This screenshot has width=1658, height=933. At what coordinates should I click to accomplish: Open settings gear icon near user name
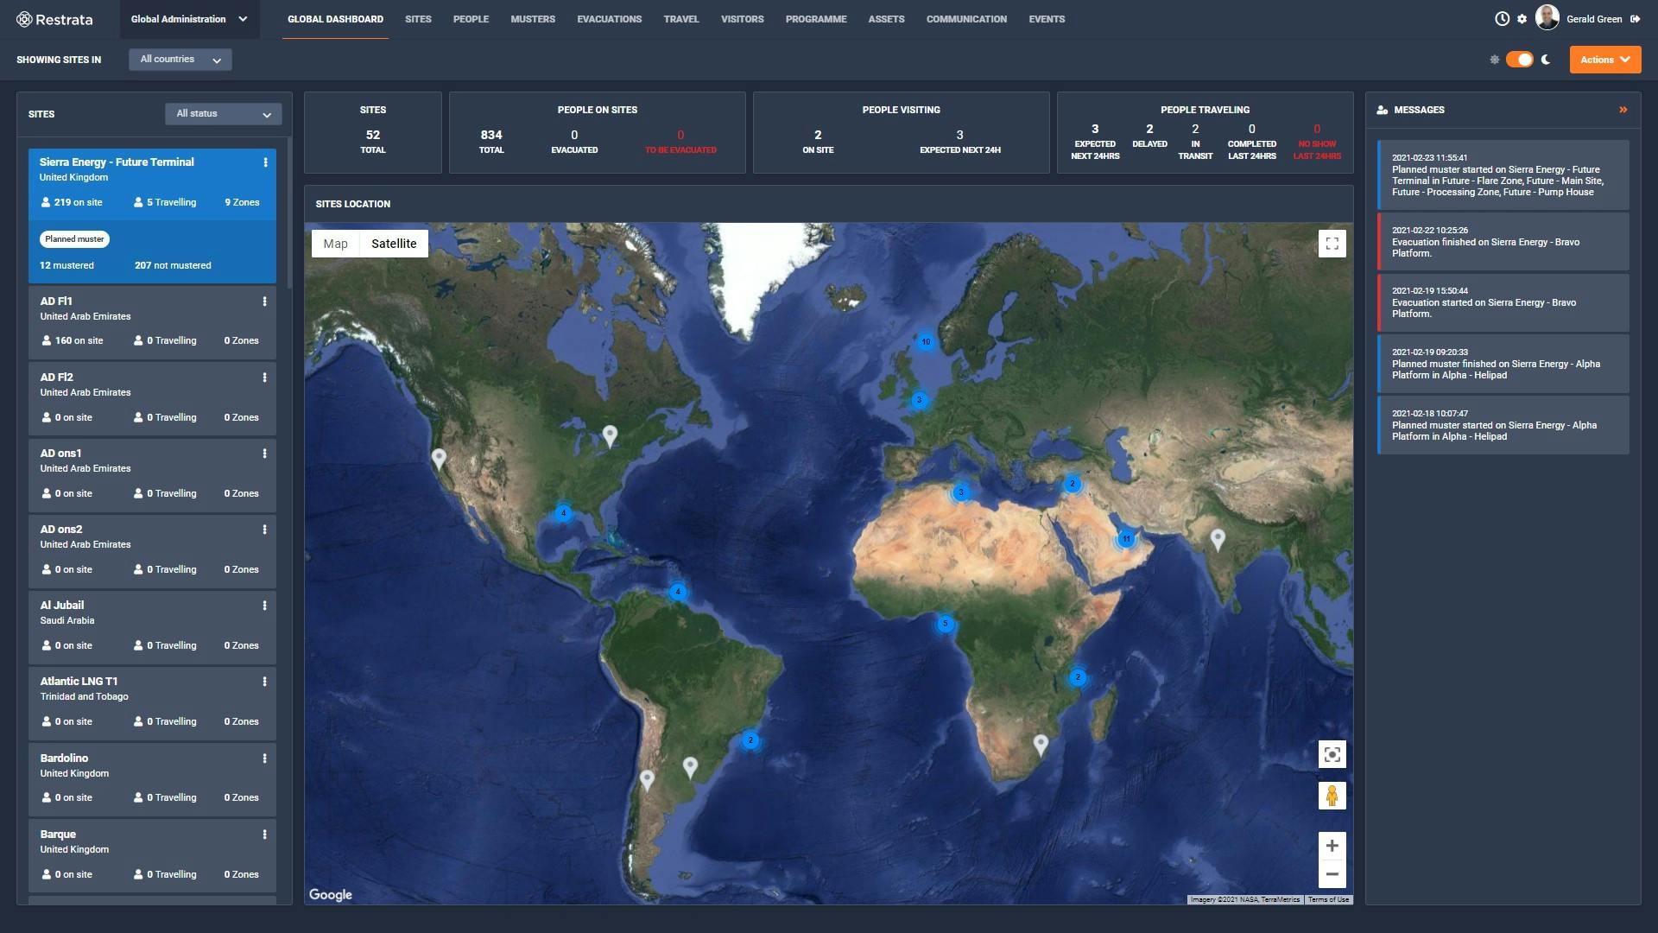(1522, 19)
